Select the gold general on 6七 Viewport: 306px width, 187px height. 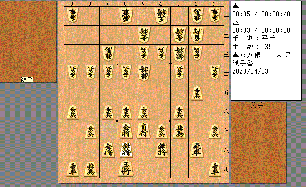click(x=126, y=131)
